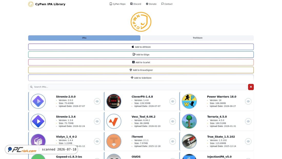Click Version: 1.5.102 text

[218, 140]
